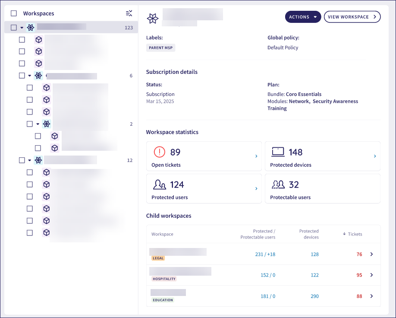Screen dimensions: 396x318
Task: Click the root workspace snowflake icon with 123 count
Action: coord(31,27)
